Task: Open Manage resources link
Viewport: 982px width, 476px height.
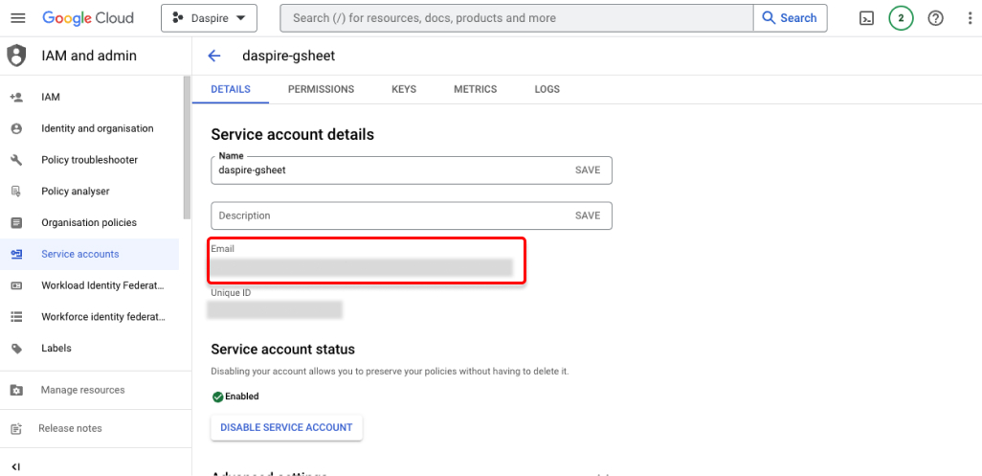Action: pyautogui.click(x=82, y=390)
